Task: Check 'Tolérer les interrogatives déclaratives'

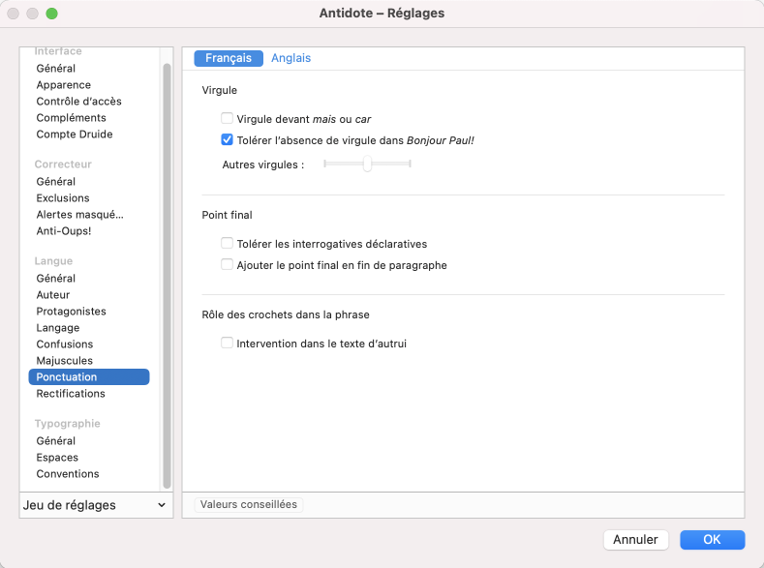Action: 228,244
